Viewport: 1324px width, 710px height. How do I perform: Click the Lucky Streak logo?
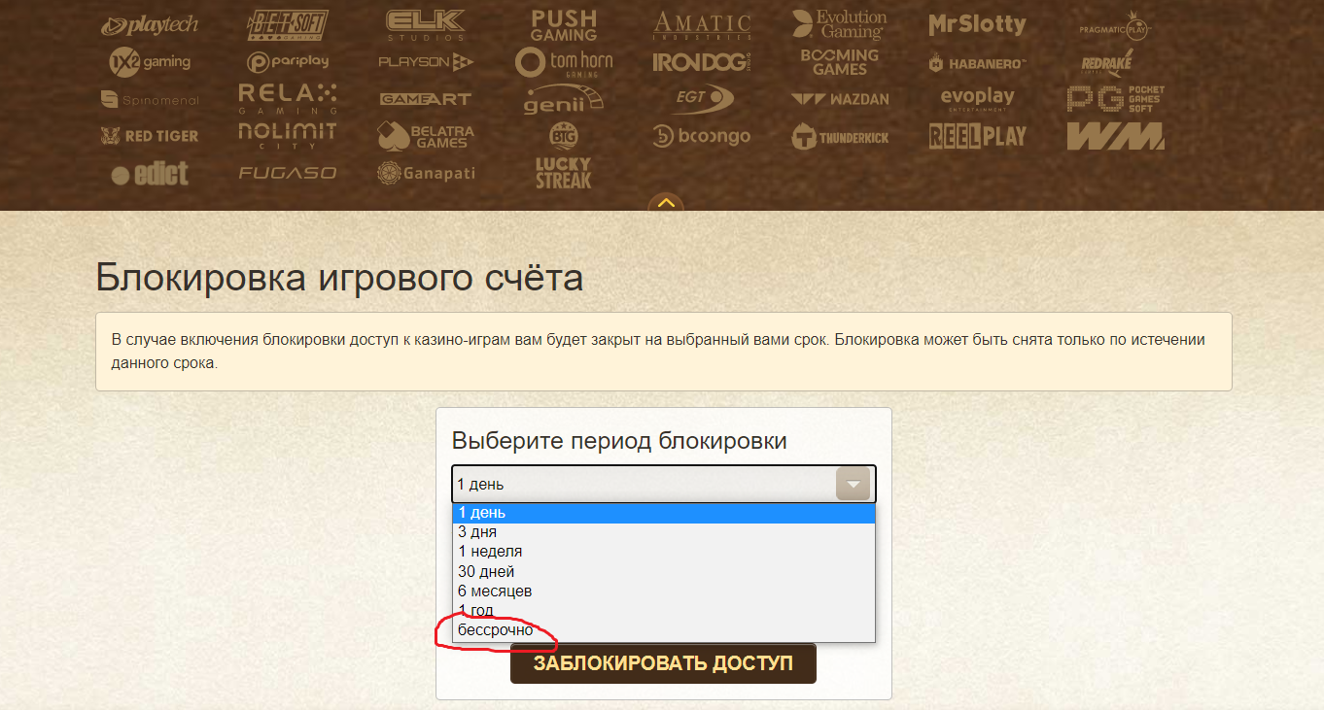[x=563, y=172]
